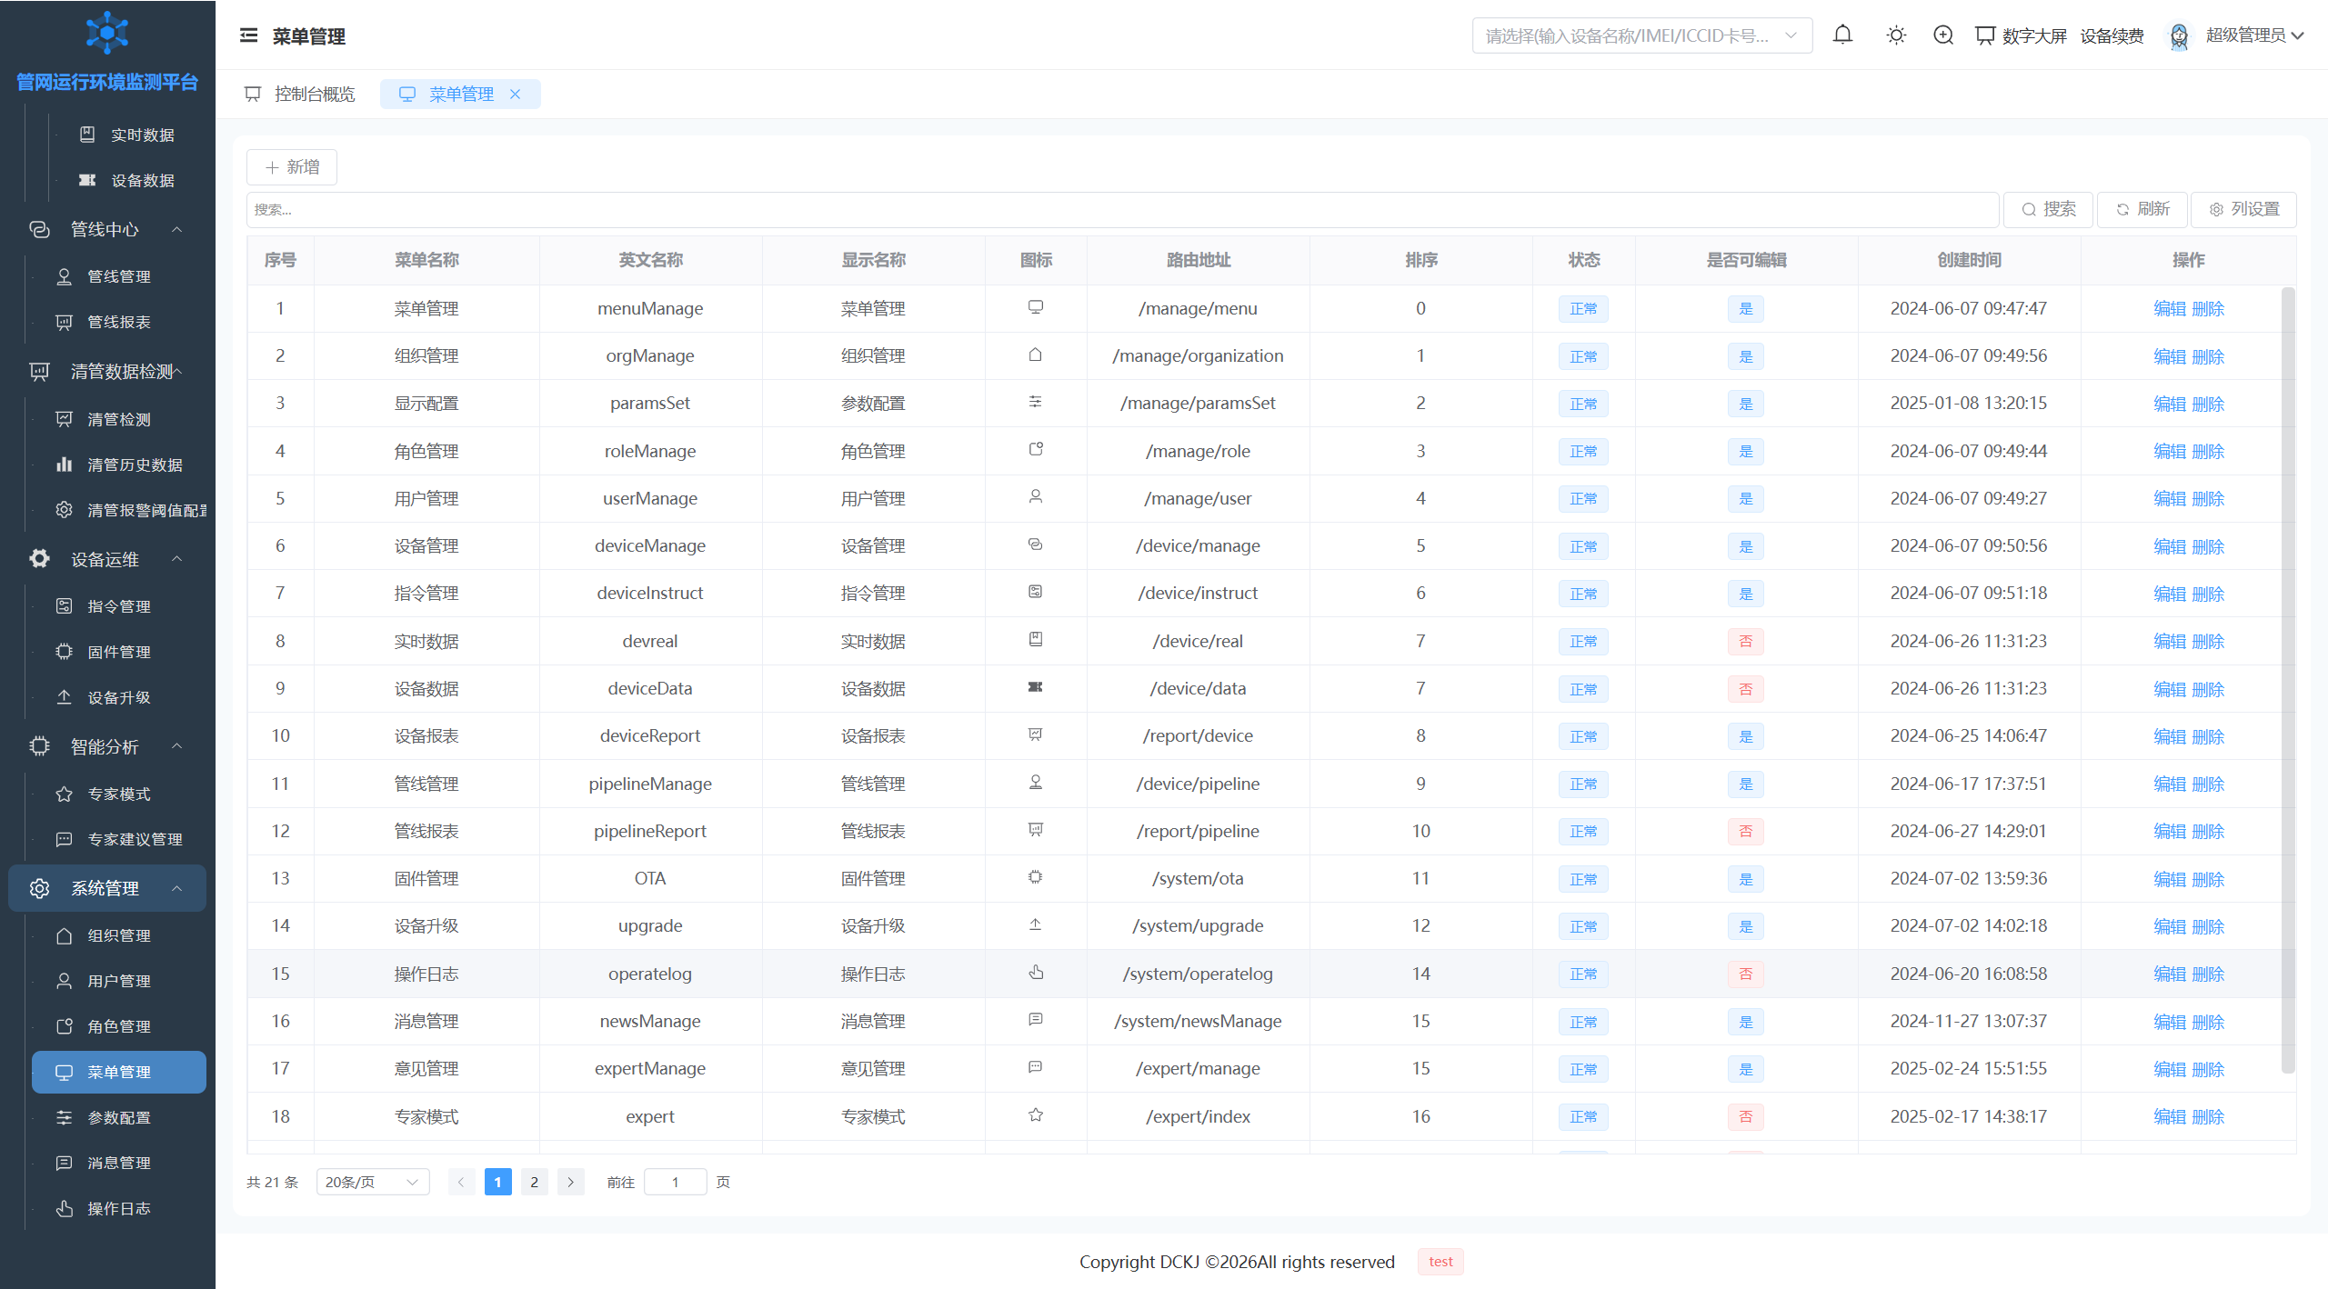Focus the table search input field
The width and height of the screenshot is (2328, 1289).
point(1122,209)
